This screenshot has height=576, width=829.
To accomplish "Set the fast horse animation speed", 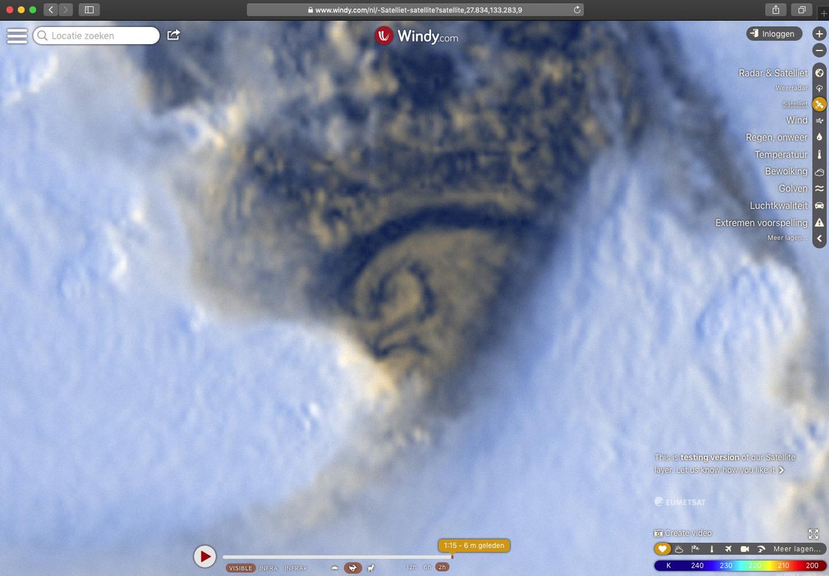I will (x=371, y=568).
